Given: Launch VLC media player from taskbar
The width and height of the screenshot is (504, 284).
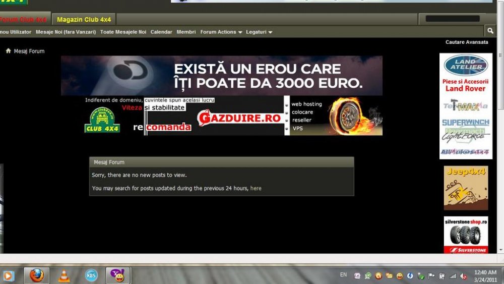Looking at the screenshot, I should coord(64,275).
